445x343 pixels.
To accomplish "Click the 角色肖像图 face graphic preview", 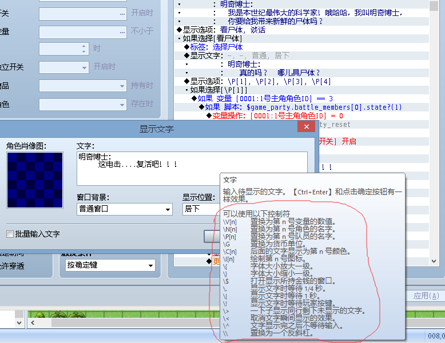I will (x=35, y=180).
